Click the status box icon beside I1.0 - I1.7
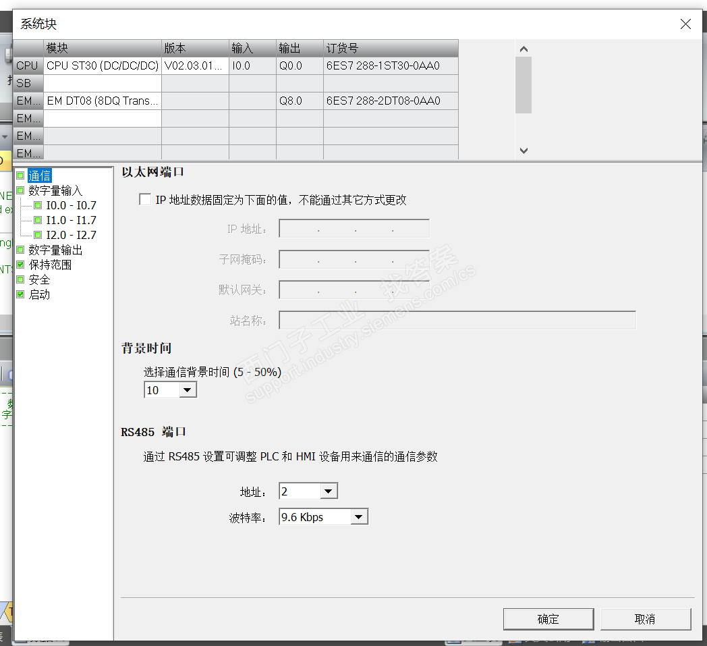 pos(38,220)
